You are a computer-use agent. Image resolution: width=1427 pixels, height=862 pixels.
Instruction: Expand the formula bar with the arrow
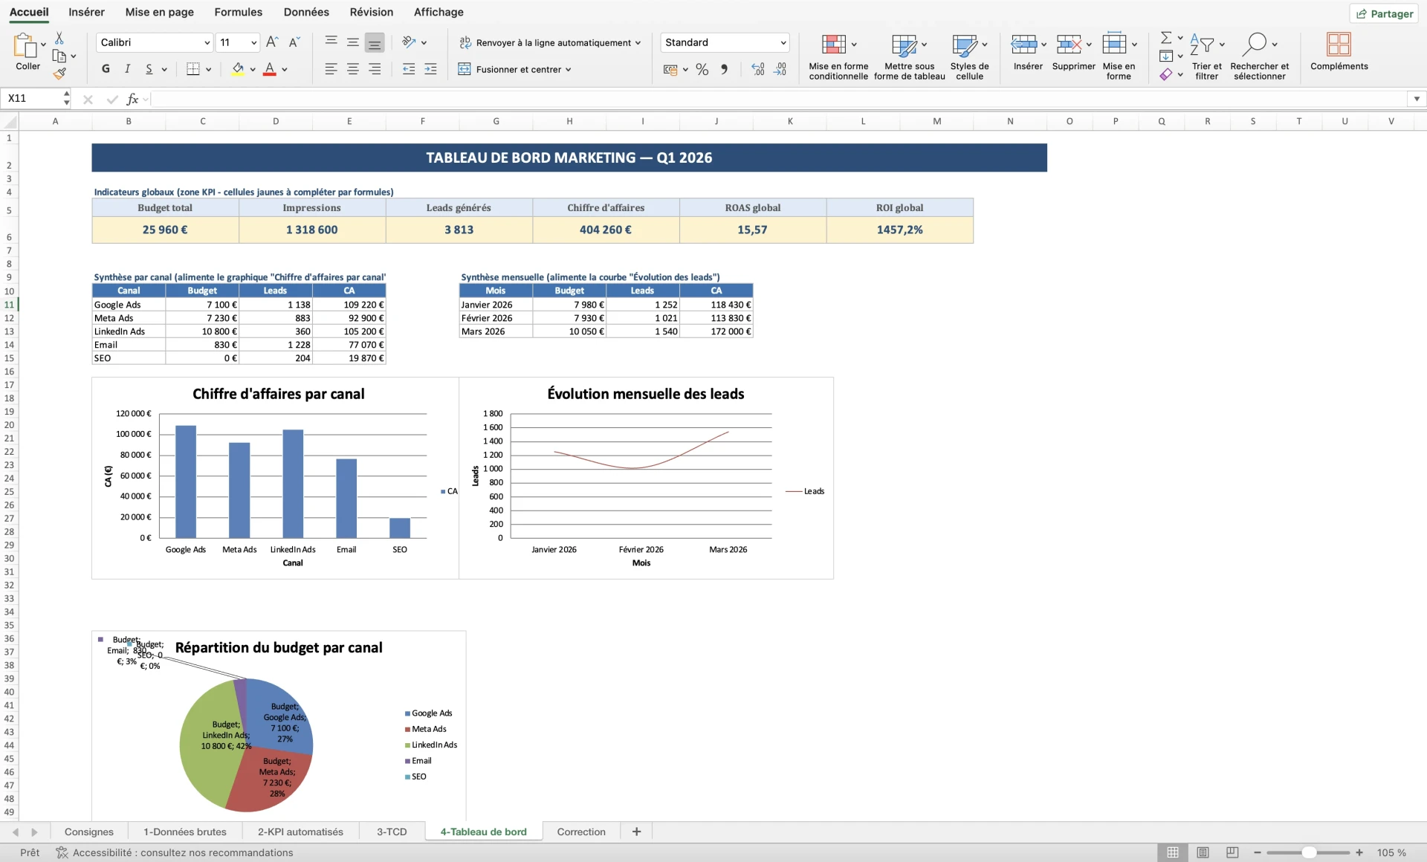pos(1417,99)
